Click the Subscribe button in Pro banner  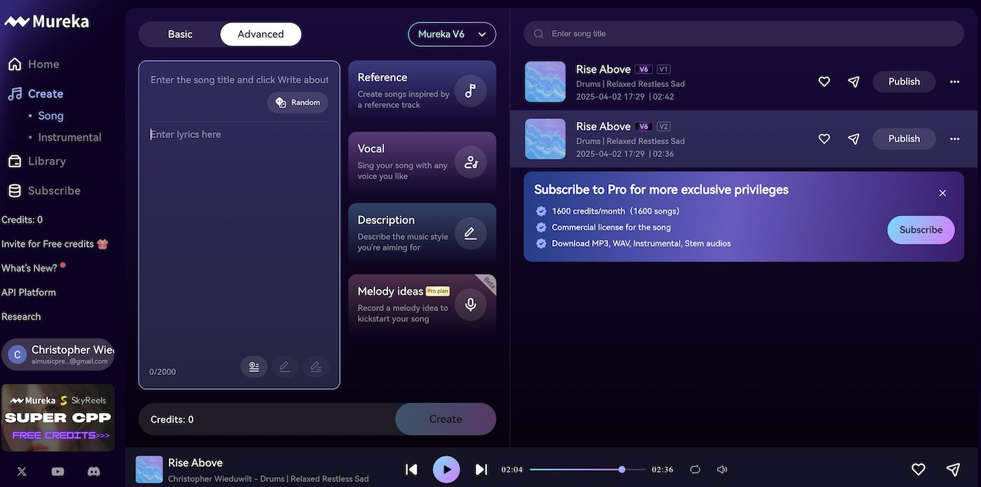pos(920,230)
